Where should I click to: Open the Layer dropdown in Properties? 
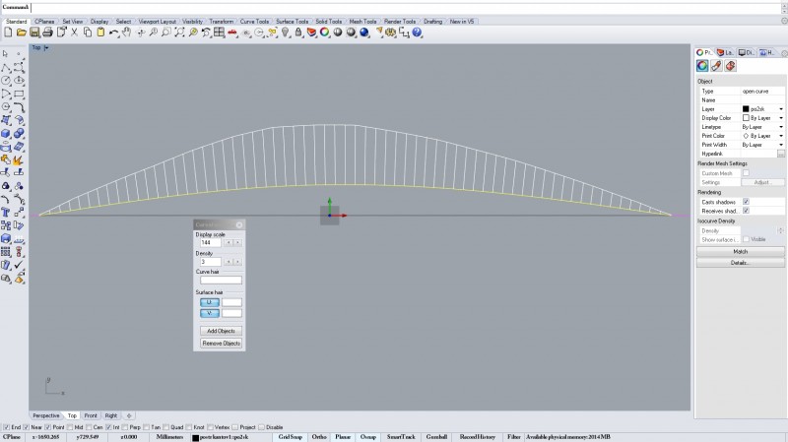tap(781, 108)
